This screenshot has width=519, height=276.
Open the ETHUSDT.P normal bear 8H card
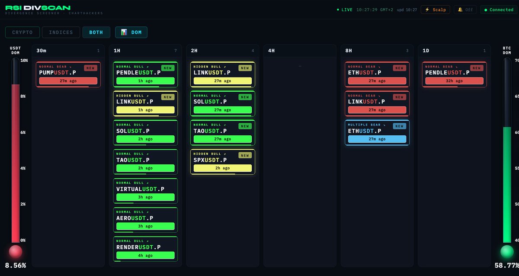click(x=377, y=74)
